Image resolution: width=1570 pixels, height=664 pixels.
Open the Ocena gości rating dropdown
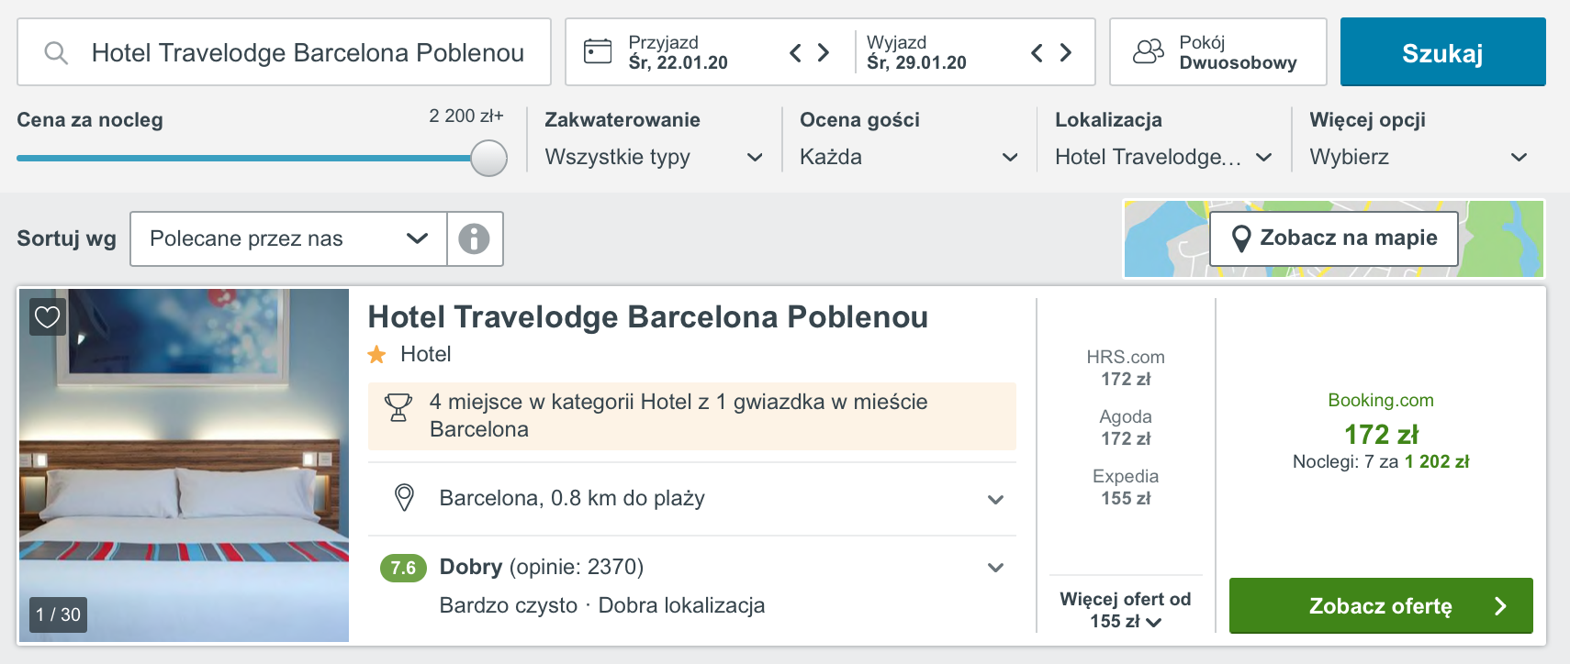(x=909, y=157)
